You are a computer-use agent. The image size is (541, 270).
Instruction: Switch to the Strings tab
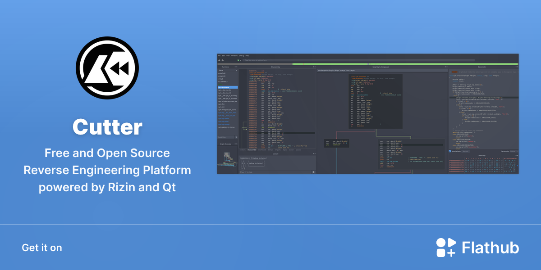pos(271,150)
